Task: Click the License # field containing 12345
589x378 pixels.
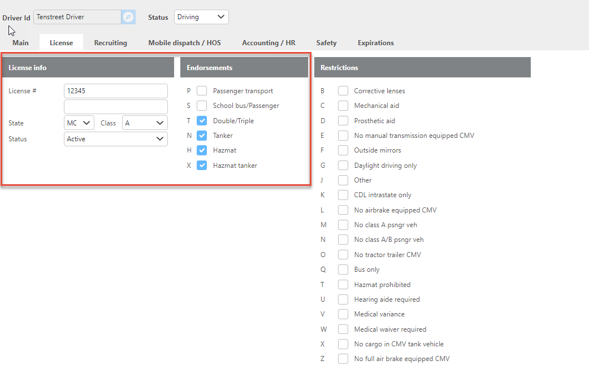Action: click(116, 91)
